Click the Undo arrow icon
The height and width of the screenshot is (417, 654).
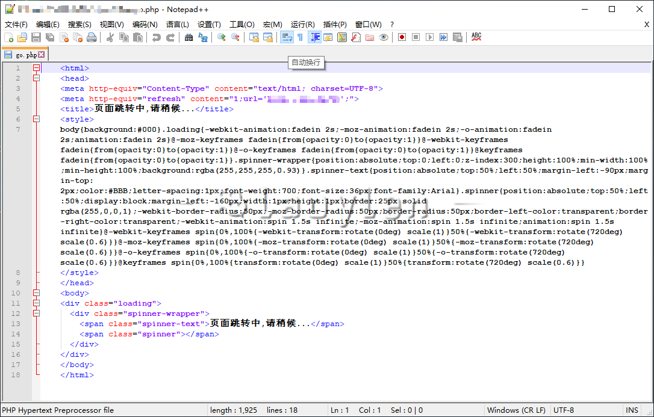click(x=157, y=37)
